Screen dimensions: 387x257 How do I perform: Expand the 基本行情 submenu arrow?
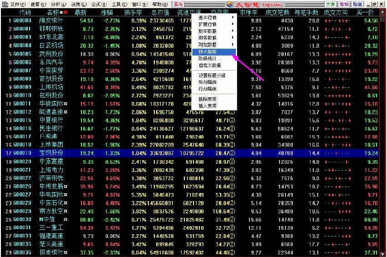point(233,17)
